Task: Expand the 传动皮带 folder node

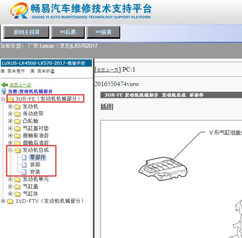Action: pos(10,114)
